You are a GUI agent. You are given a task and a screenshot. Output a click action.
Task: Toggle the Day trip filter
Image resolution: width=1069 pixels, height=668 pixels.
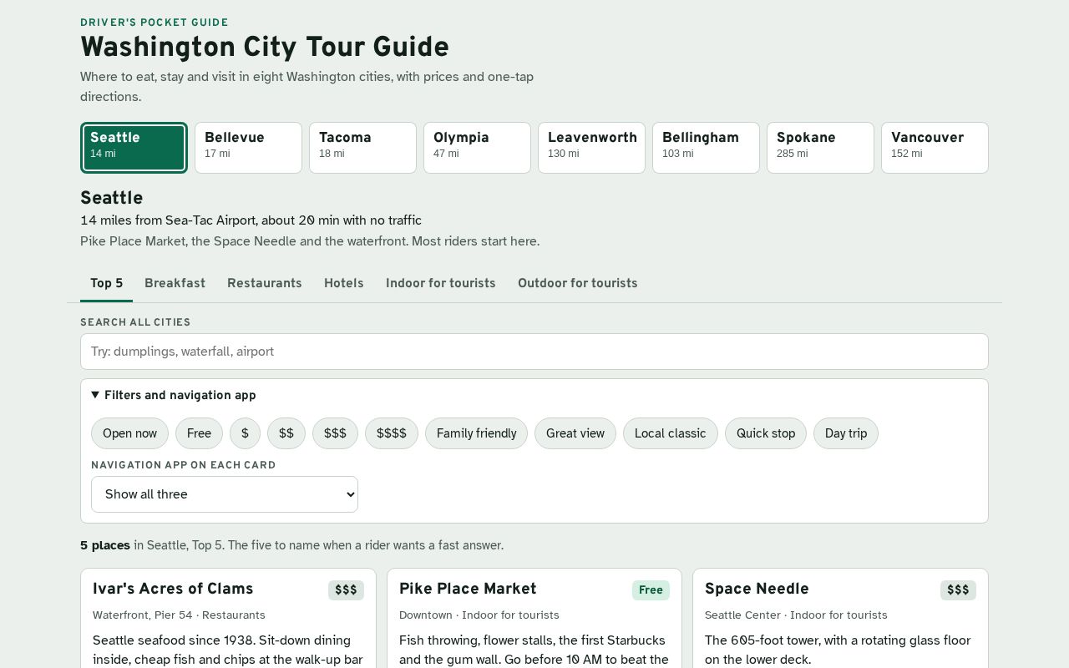tap(845, 433)
